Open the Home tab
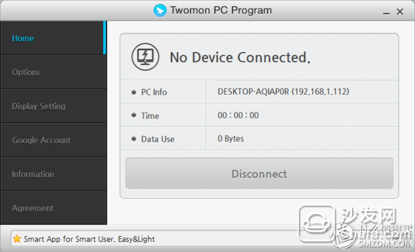Viewport: 415px width, 252px height. coord(53,38)
